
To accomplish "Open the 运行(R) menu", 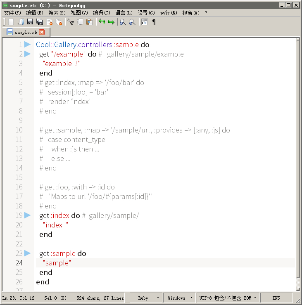I will pyautogui.click(x=169, y=13).
